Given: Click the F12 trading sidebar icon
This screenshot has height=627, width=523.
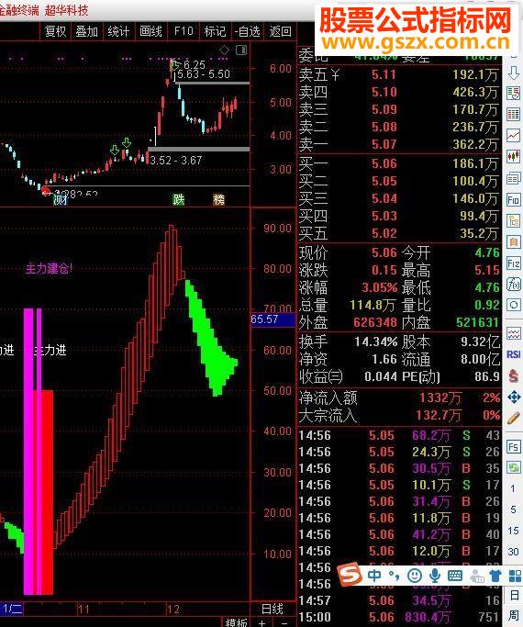Looking at the screenshot, I should pos(514,263).
